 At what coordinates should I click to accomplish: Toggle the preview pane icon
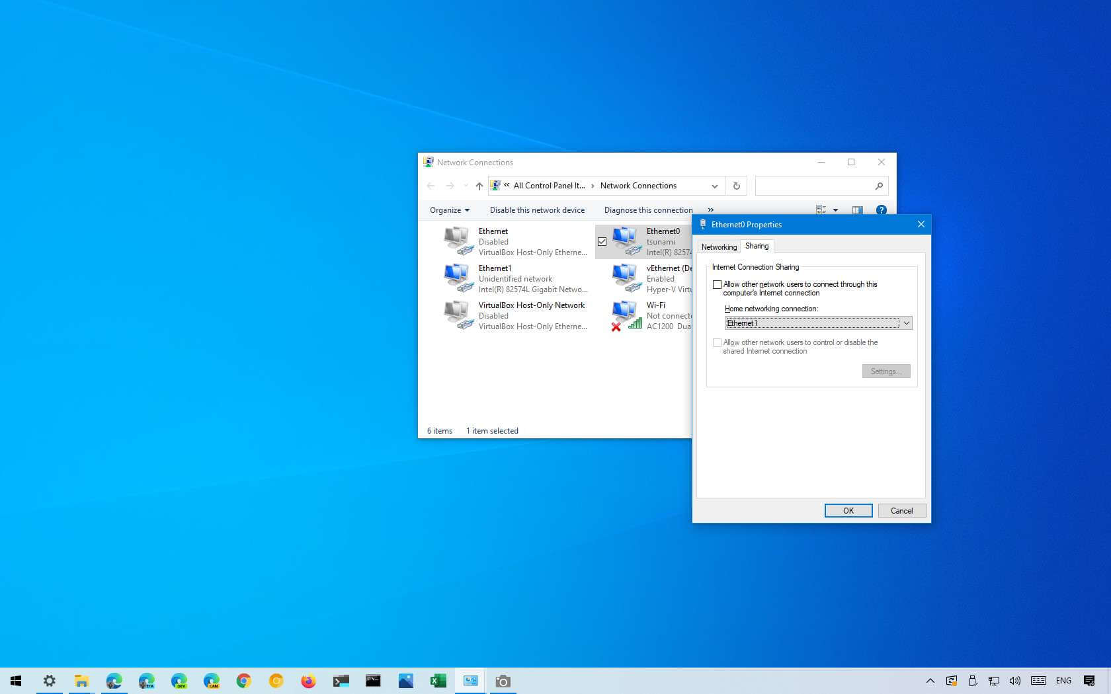(857, 210)
